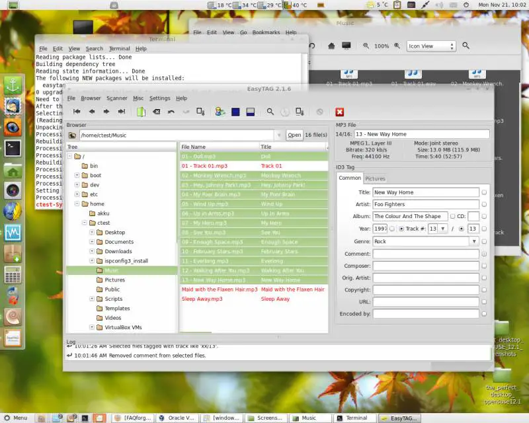The width and height of the screenshot is (529, 423).
Task: Switch to the Pictures tab
Action: [x=375, y=178]
